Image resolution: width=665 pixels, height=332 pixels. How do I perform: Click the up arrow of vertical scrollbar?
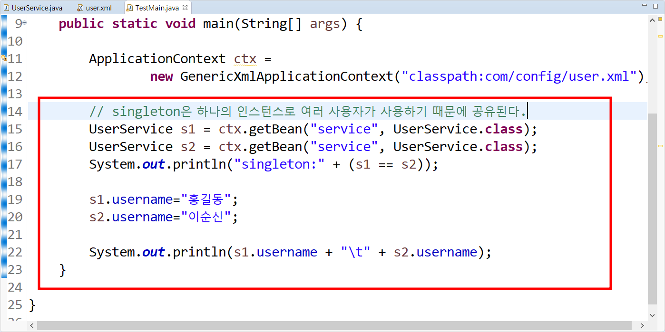tap(652, 19)
